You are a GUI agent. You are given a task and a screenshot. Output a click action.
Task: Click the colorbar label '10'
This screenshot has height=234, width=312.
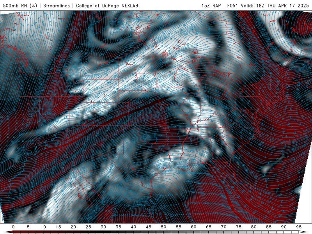click(43, 227)
